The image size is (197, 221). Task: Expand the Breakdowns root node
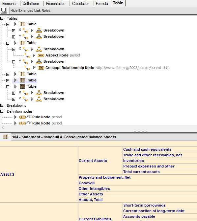(x=2, y=105)
